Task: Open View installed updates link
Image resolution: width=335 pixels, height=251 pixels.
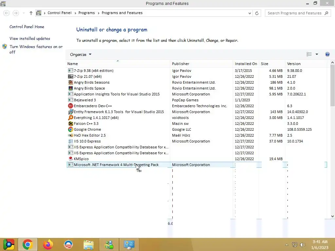Action: click(30, 39)
